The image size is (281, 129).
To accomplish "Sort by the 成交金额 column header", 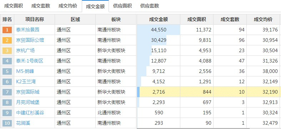I will [x=159, y=19].
